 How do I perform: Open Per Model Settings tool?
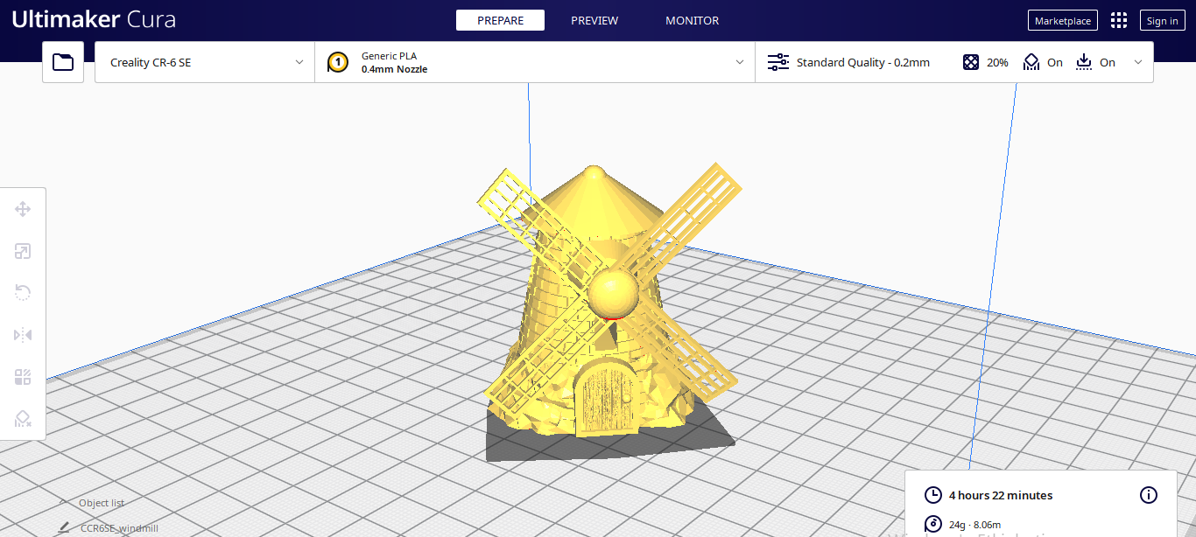click(x=23, y=376)
